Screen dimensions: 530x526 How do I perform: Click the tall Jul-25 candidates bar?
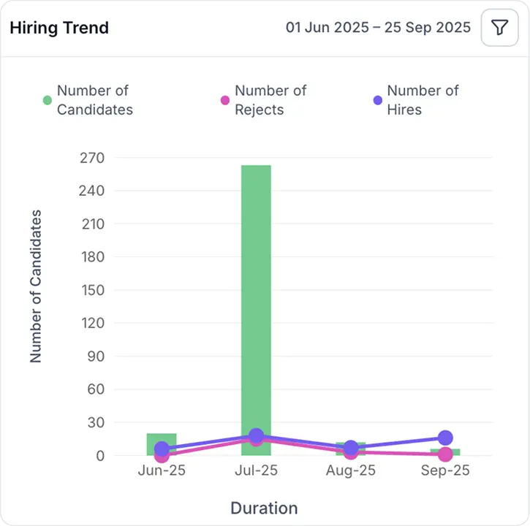256,310
